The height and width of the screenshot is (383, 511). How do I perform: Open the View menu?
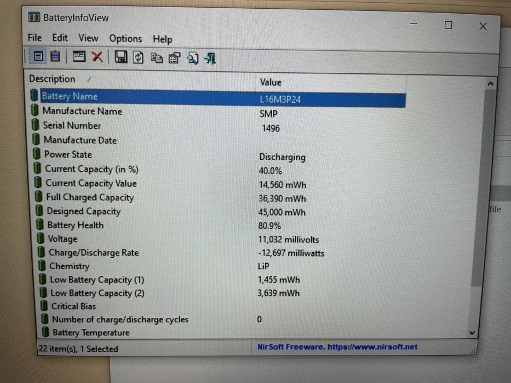[88, 38]
